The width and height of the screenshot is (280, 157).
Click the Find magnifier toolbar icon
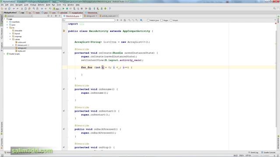click(x=34, y=9)
